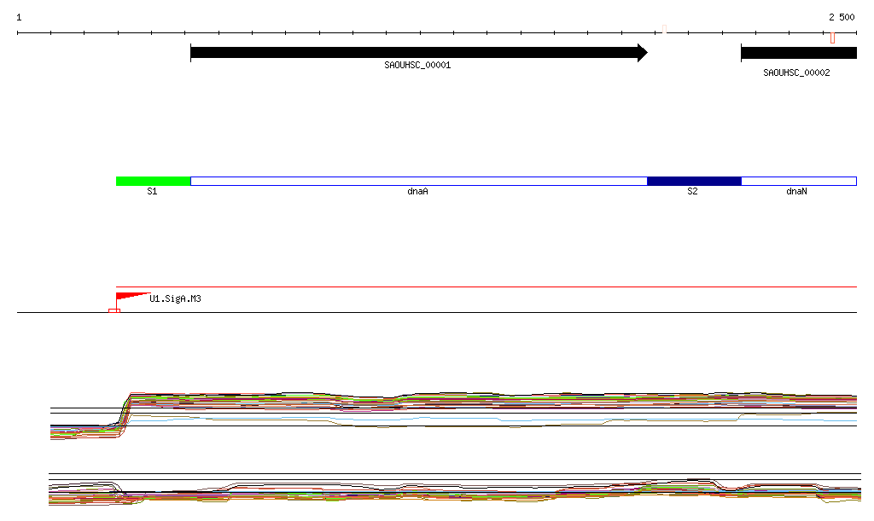Select the green S1 segment
Image resolution: width=874 pixels, height=521 pixels.
[x=153, y=181]
